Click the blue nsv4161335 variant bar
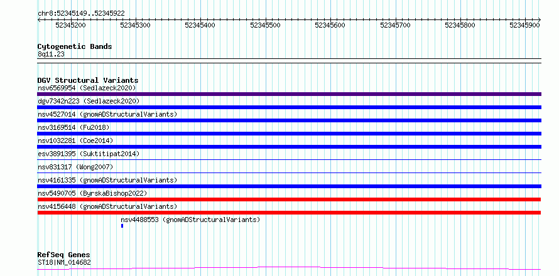 click(289, 186)
